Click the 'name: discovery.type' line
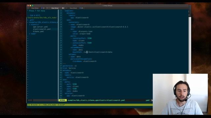The image size is (211, 118). [81, 31]
